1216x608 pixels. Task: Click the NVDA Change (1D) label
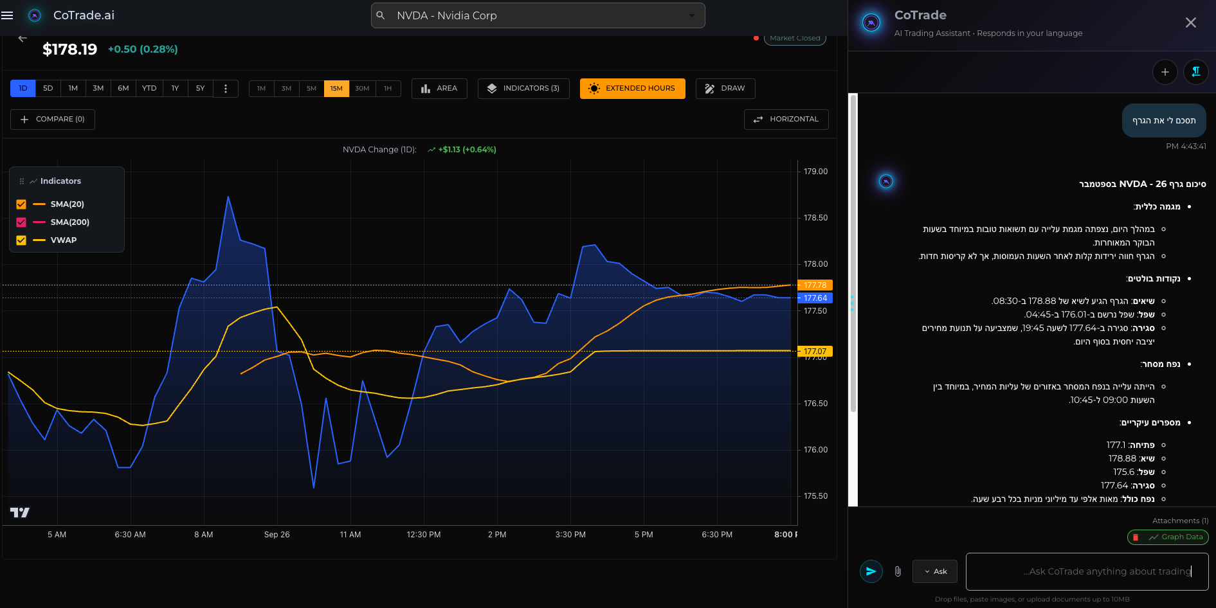(x=379, y=150)
